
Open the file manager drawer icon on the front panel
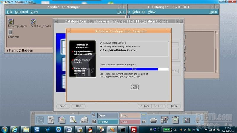pyautogui.click(x=62, y=120)
